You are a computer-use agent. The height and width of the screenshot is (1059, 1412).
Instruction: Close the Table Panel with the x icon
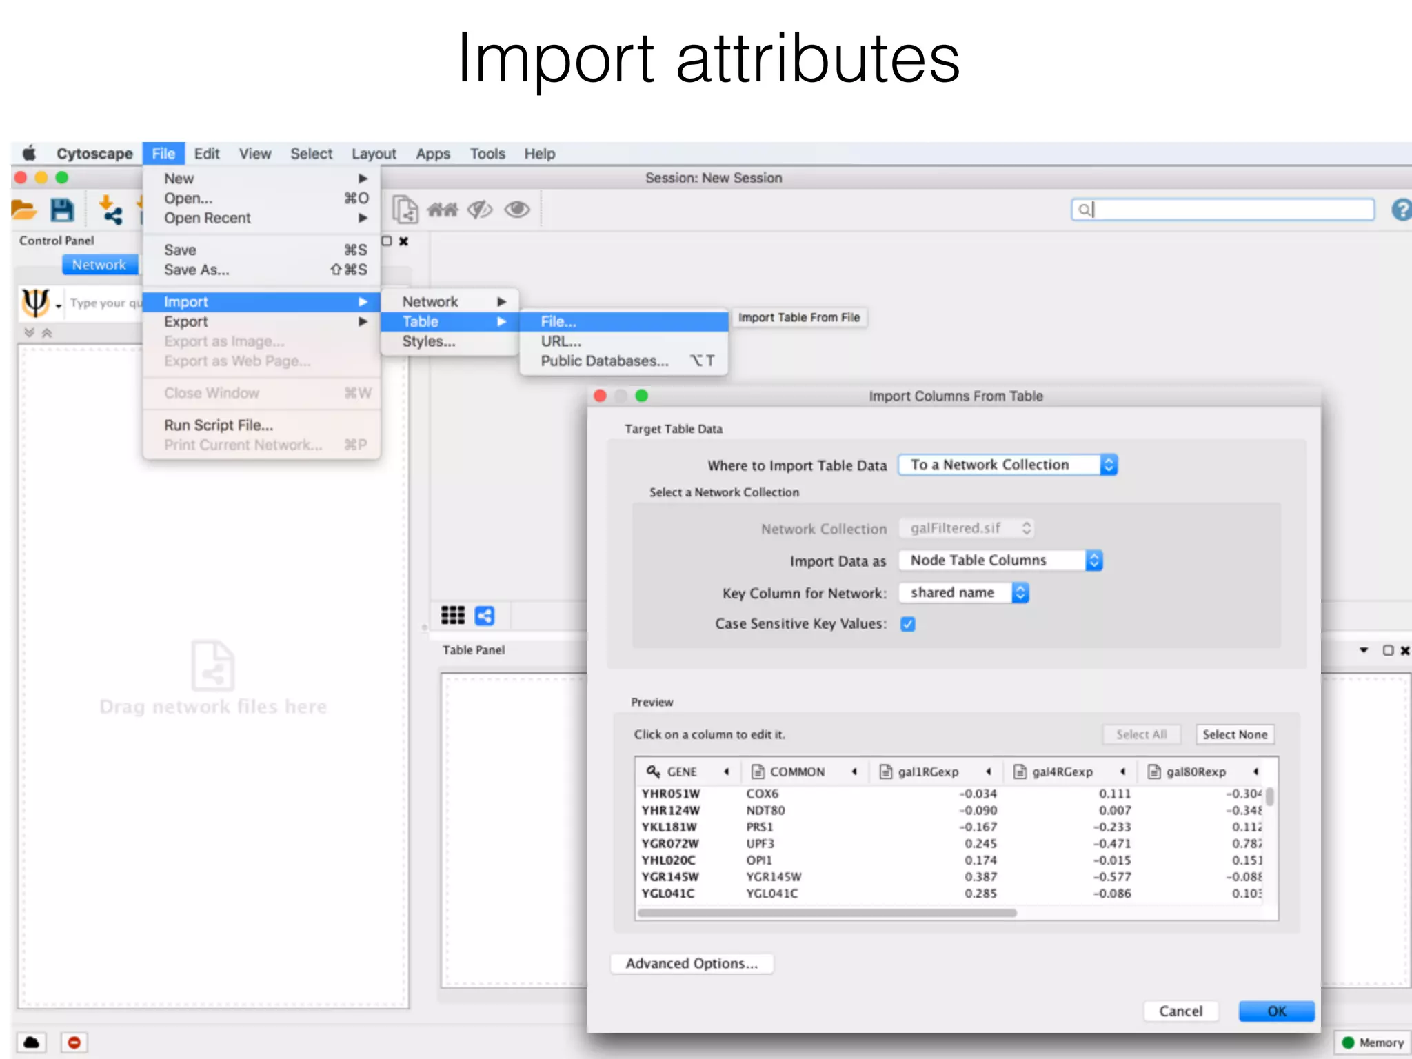[1405, 650]
